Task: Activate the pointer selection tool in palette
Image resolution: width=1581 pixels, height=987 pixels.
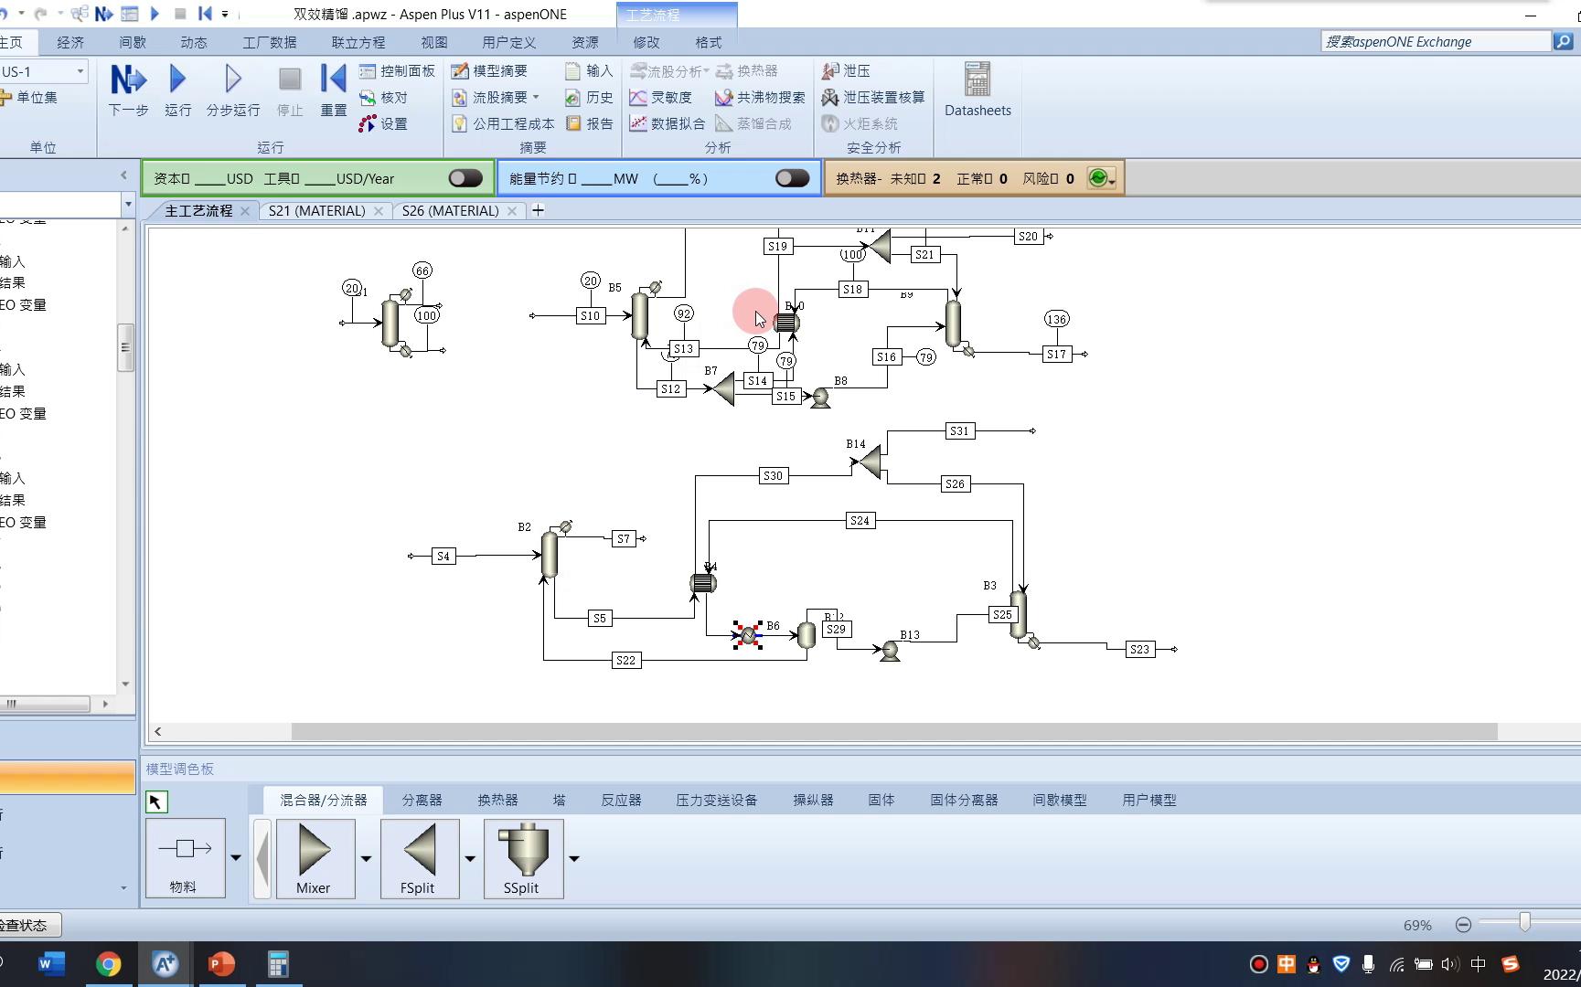Action: (155, 801)
